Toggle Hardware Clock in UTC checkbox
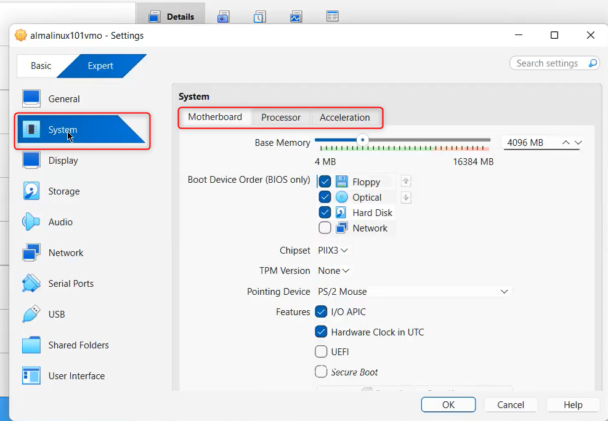This screenshot has height=421, width=608. (x=321, y=332)
